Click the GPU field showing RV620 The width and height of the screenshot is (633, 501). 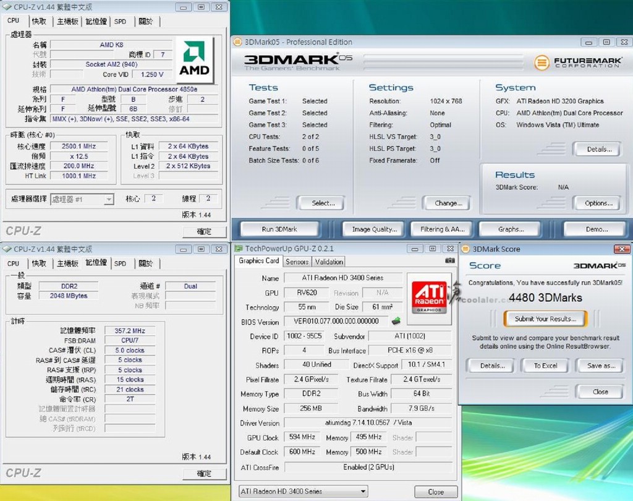click(x=307, y=293)
